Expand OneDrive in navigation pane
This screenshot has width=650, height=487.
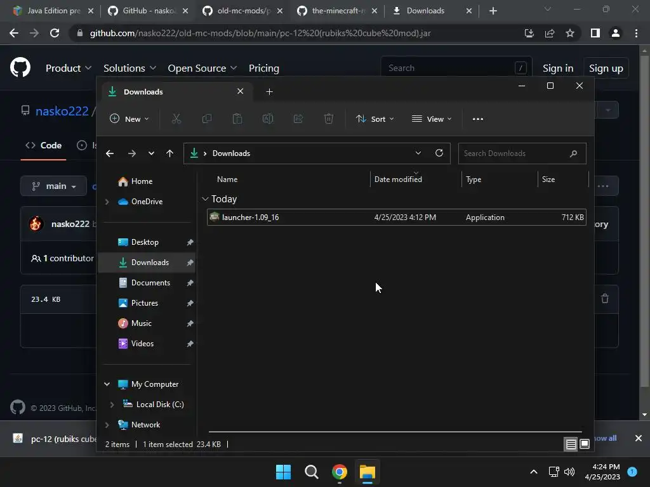(107, 202)
